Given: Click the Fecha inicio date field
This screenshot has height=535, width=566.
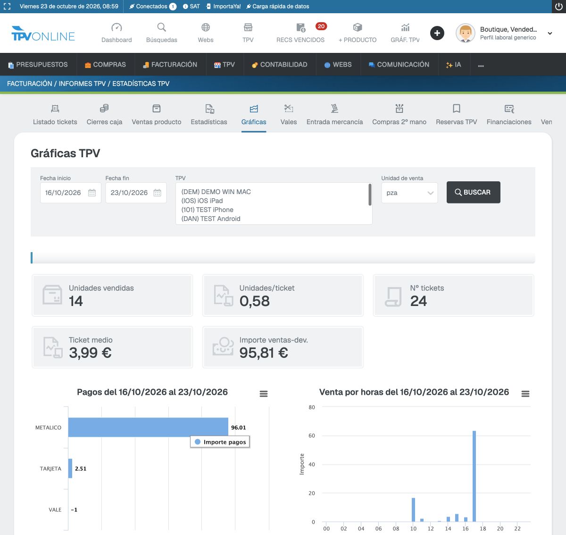Looking at the screenshot, I should [71, 193].
